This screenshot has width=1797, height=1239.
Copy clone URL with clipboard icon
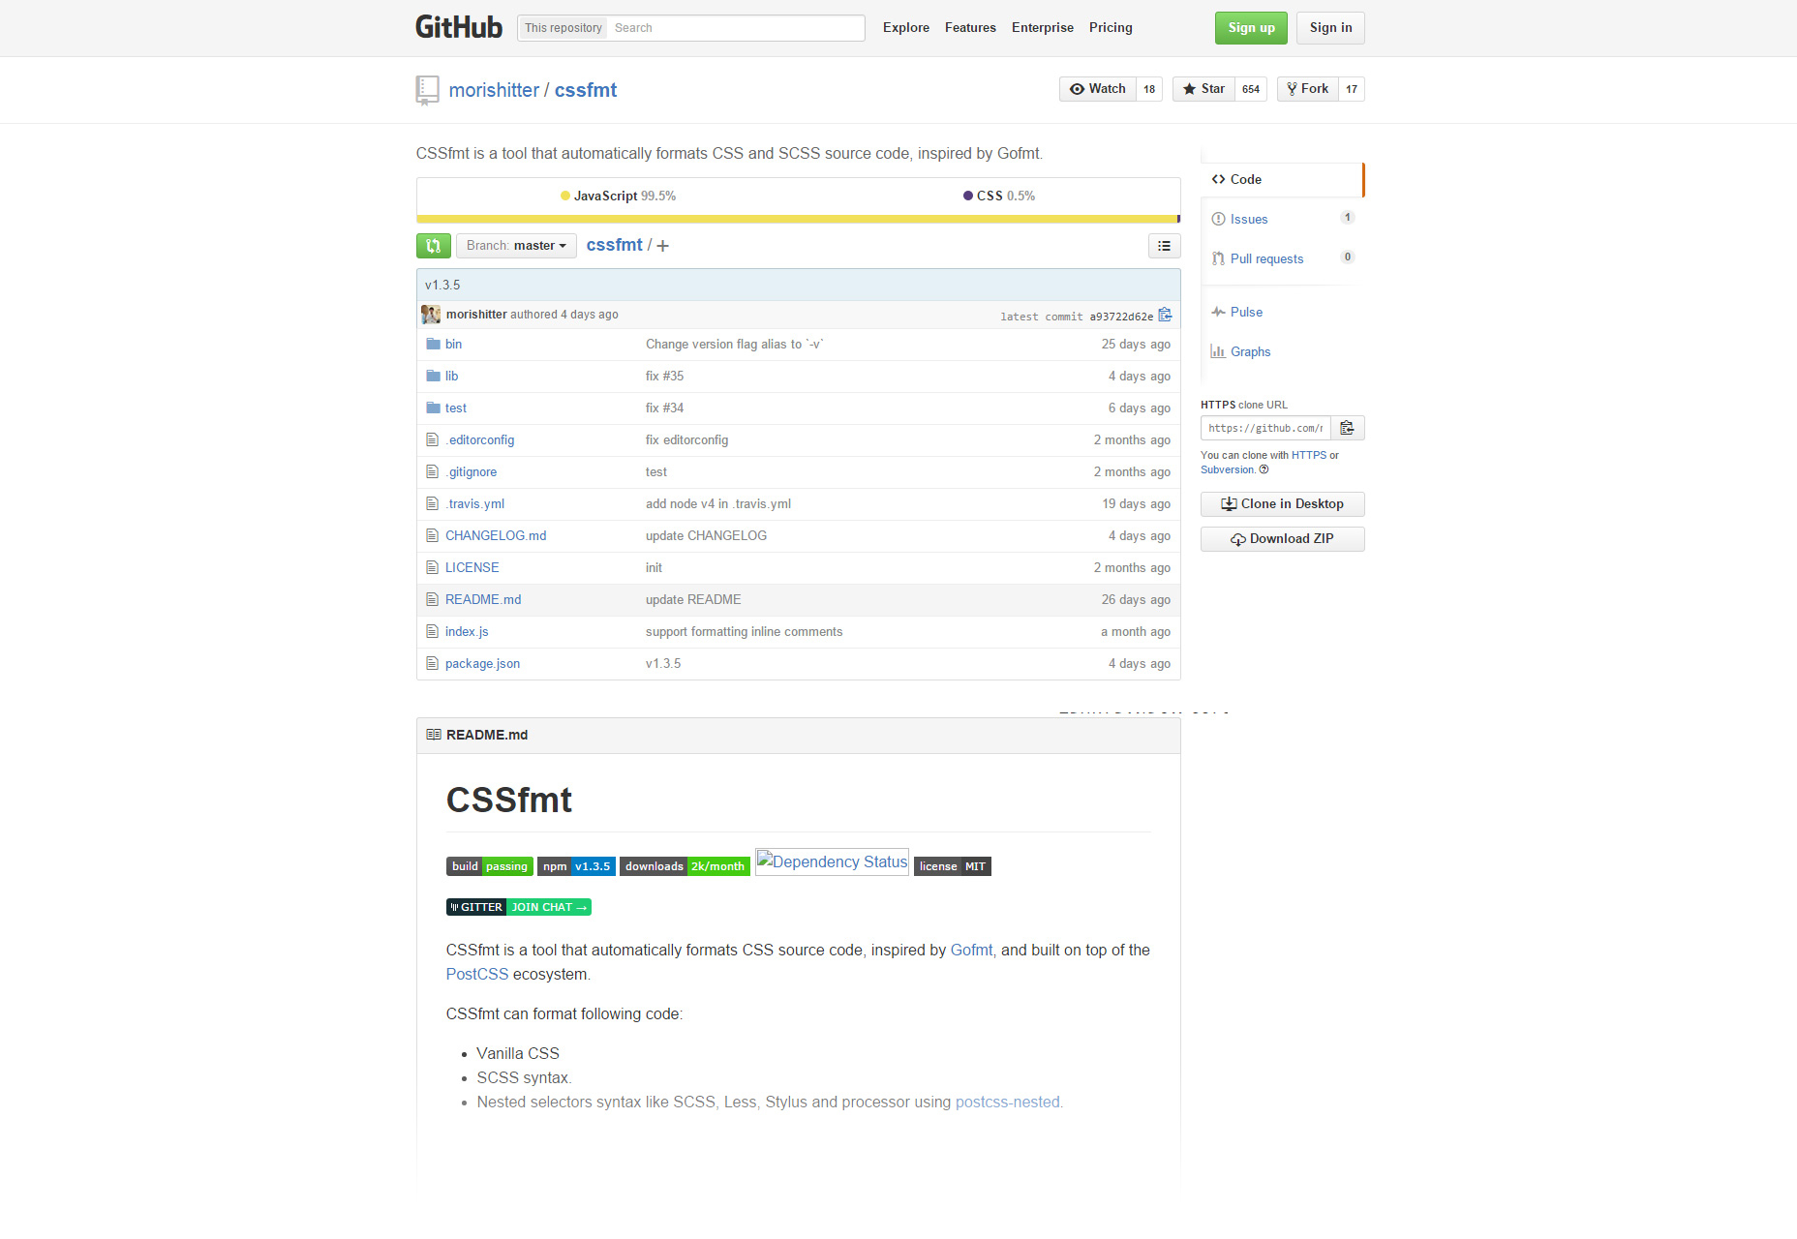coord(1347,428)
